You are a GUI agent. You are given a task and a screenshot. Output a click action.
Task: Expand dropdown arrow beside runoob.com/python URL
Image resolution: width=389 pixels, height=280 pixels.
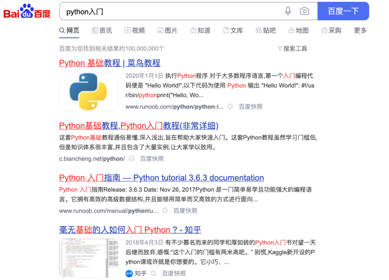[230, 107]
